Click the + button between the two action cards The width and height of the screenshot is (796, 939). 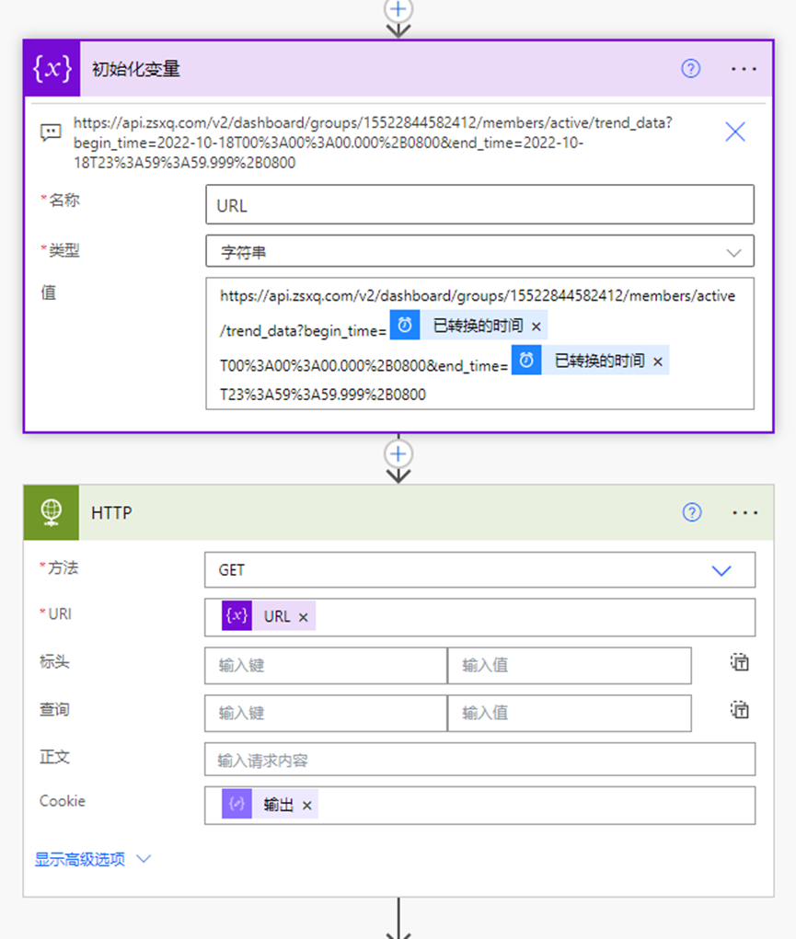coord(398,453)
